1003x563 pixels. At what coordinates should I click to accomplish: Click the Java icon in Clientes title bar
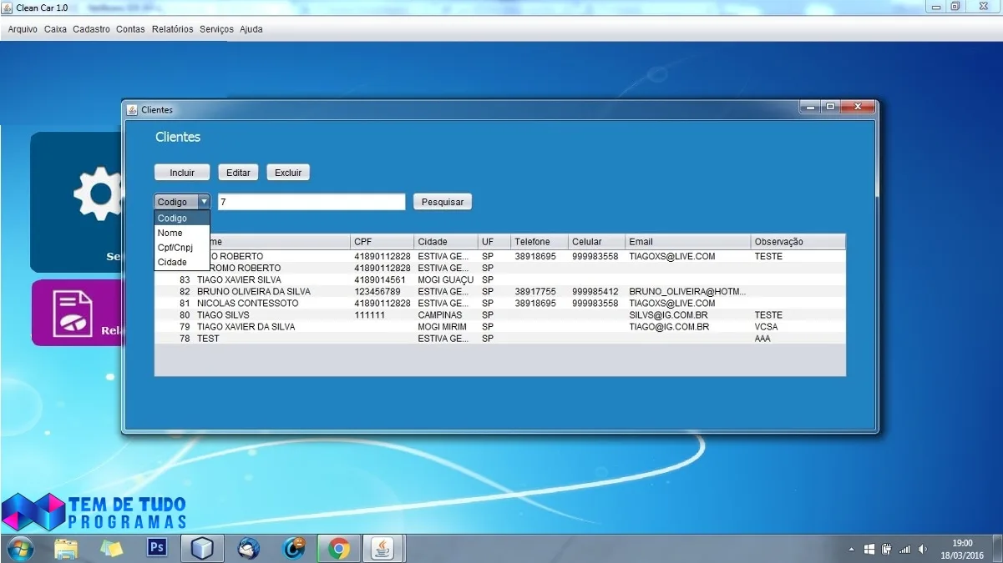(x=132, y=109)
